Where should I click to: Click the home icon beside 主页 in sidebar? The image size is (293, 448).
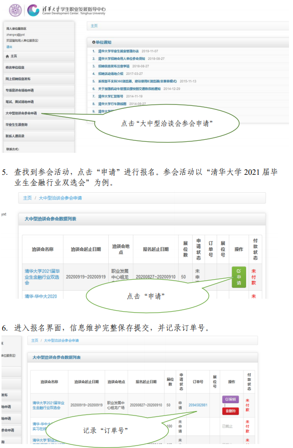coord(7,56)
